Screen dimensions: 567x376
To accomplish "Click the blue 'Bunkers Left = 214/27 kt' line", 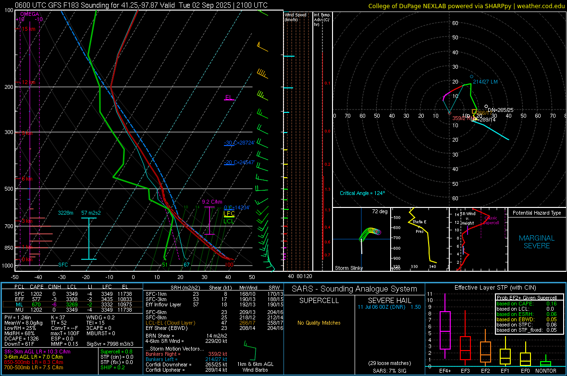I will click(186, 359).
